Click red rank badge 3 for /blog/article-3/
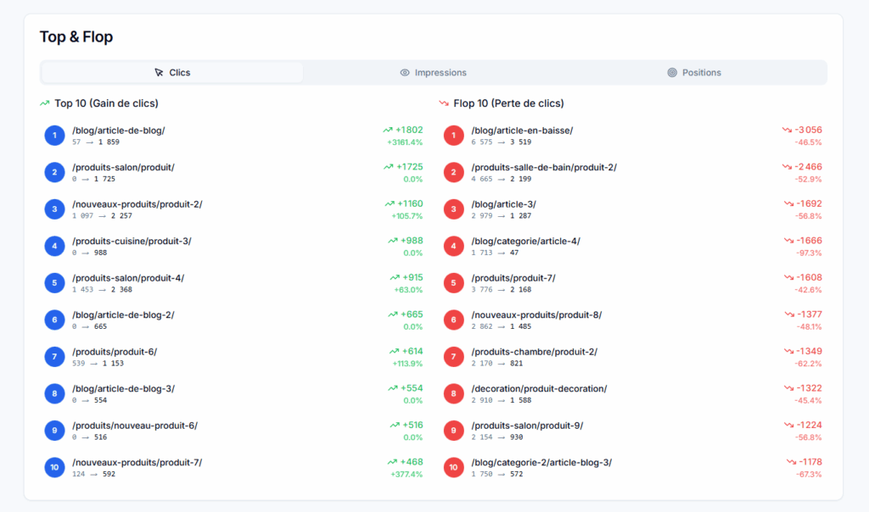 [x=453, y=209]
